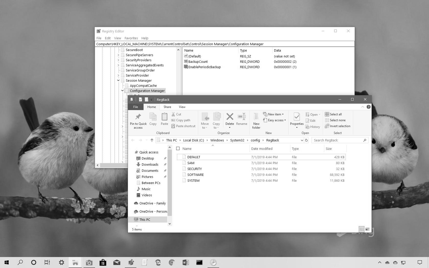Viewport: 429px width, 268px height.
Task: Expand the SecurePipeServers tree node
Action: click(x=118, y=55)
